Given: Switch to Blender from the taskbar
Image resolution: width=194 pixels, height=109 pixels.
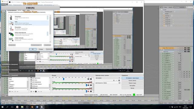Looking at the screenshot, I should click(32, 107).
